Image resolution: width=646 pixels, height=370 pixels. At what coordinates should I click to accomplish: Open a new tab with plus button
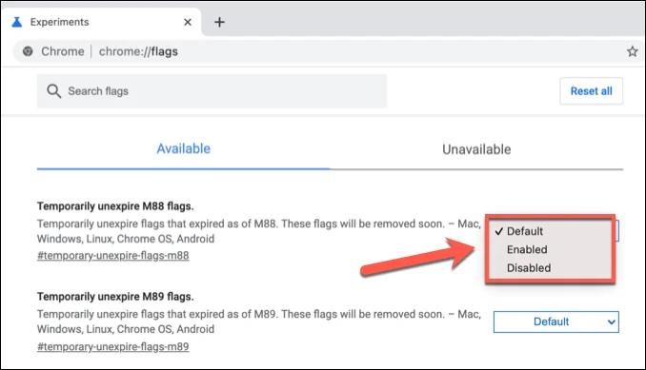pos(219,22)
